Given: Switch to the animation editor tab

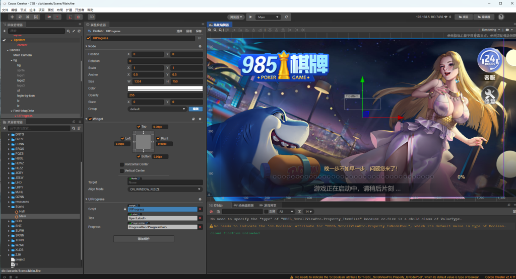Looking at the screenshot, I should click(x=244, y=206).
